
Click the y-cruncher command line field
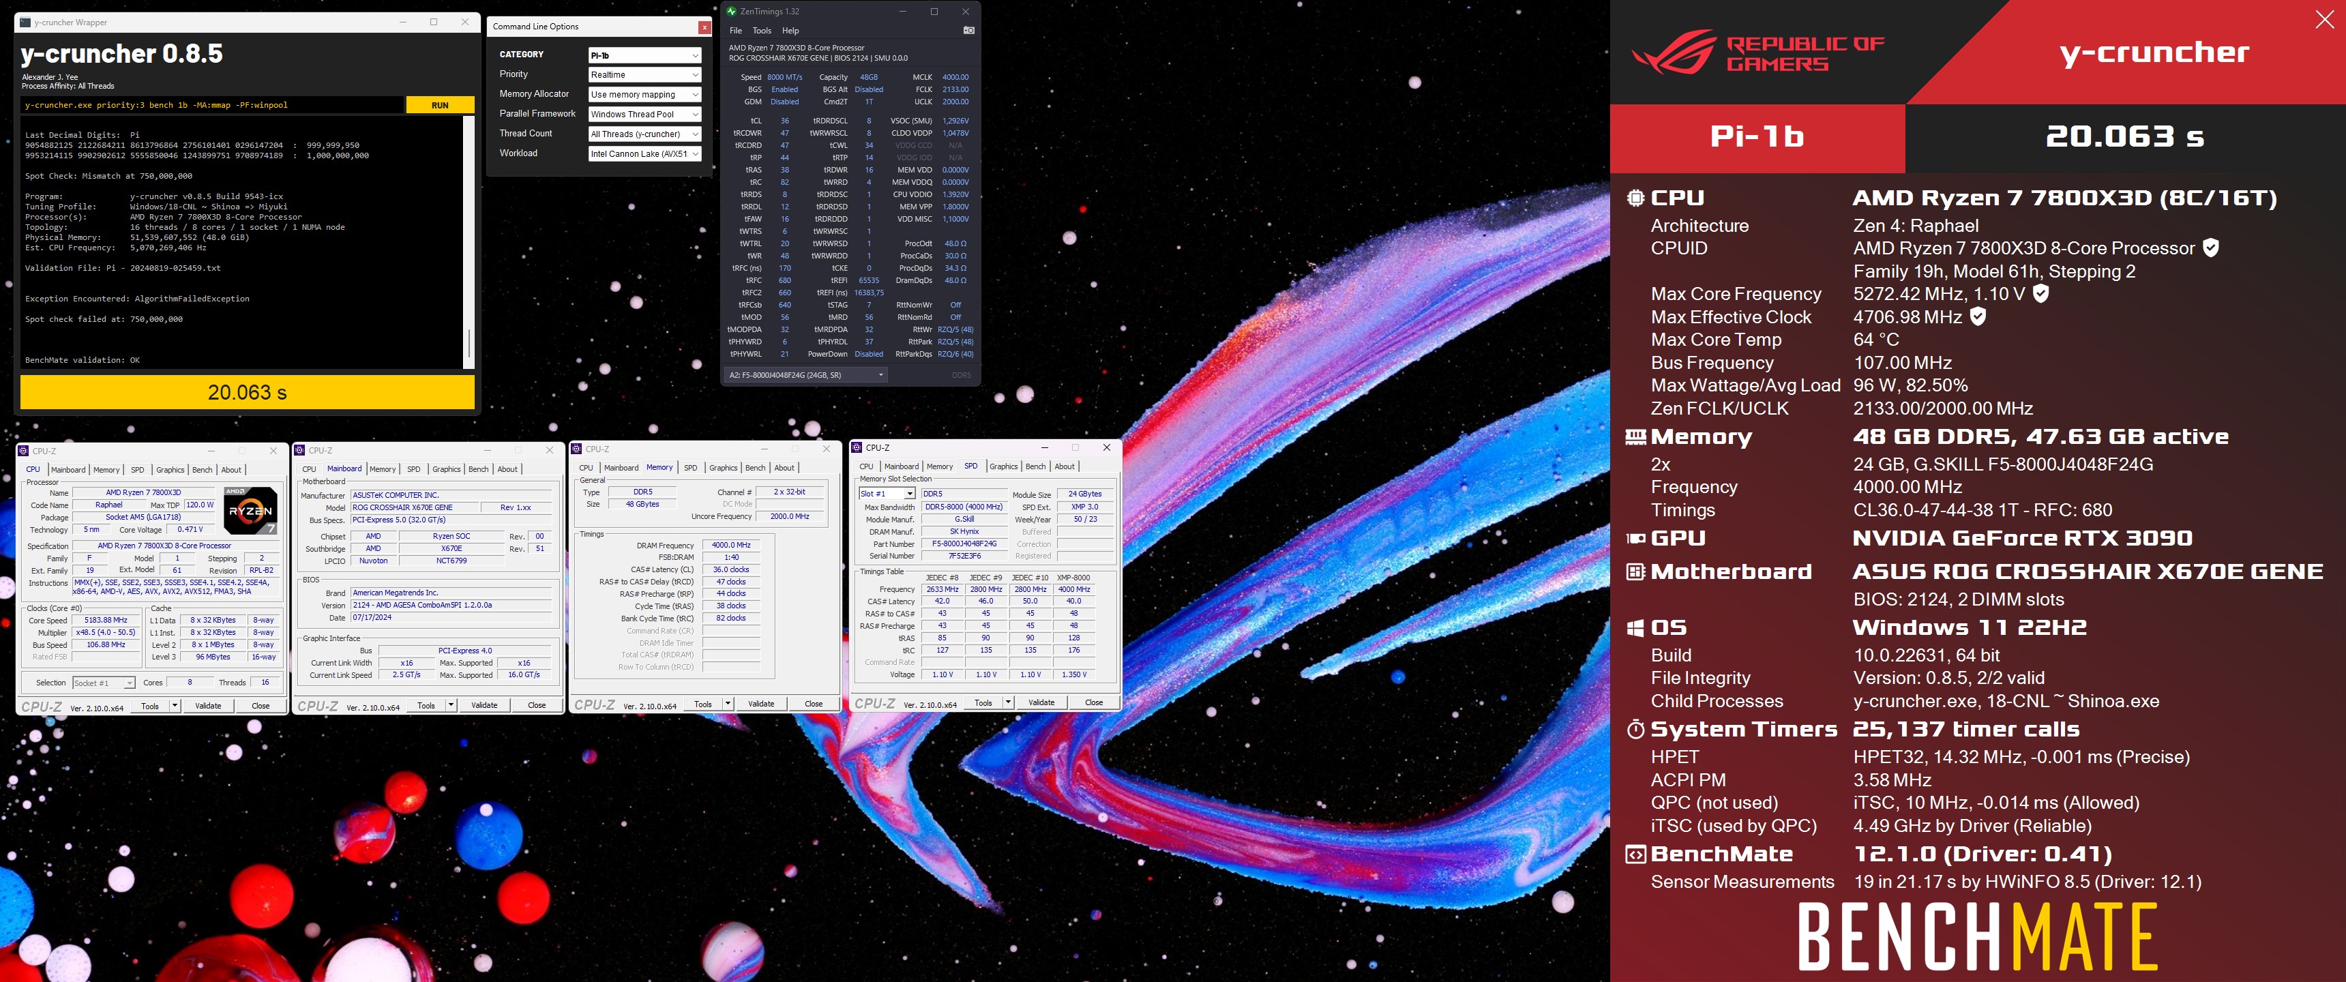pos(212,106)
